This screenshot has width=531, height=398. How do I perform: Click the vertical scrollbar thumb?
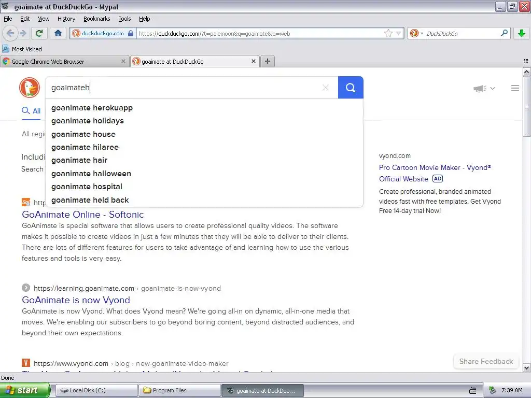(526, 107)
